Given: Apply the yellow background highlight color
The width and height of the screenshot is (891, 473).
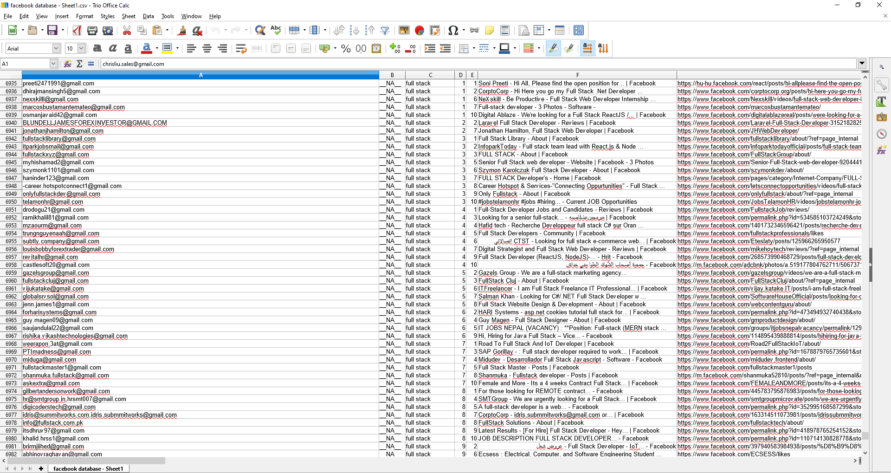Looking at the screenshot, I should pos(167,48).
